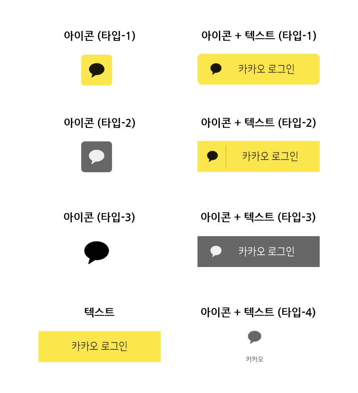Click the text-only yellow 카카오 로그인 button
The height and width of the screenshot is (393, 358).
pos(99,346)
